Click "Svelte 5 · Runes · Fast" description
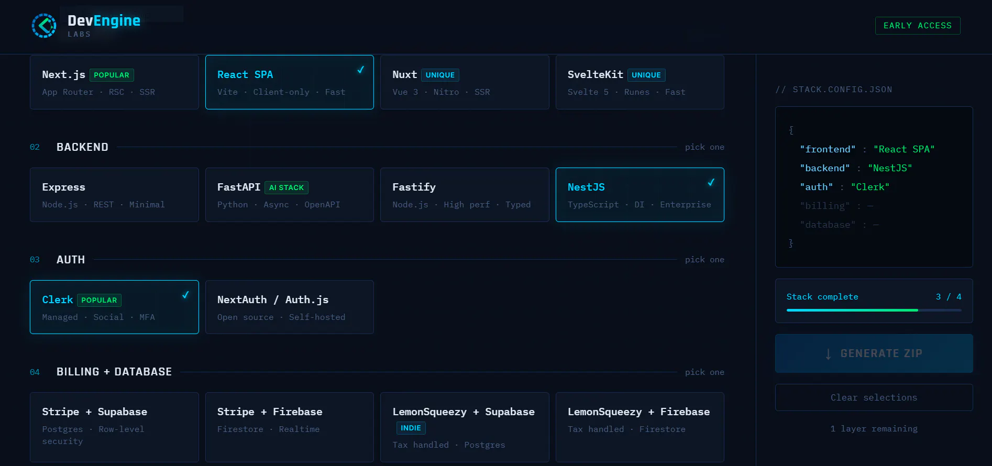The width and height of the screenshot is (992, 466). [x=626, y=92]
